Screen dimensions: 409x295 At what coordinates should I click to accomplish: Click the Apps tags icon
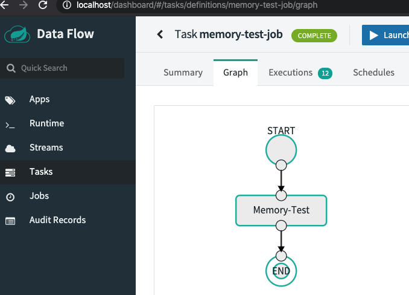(10, 100)
